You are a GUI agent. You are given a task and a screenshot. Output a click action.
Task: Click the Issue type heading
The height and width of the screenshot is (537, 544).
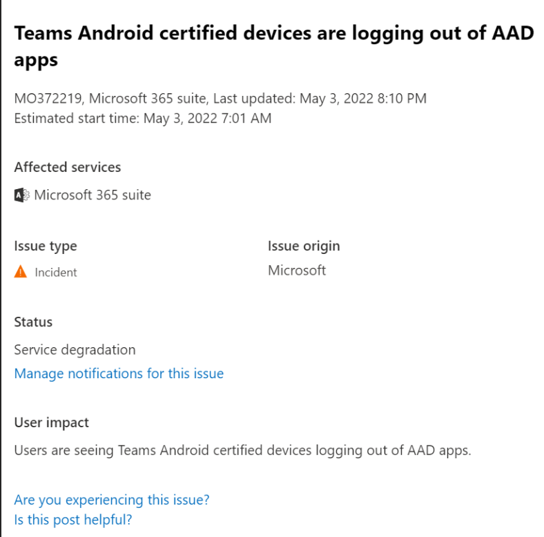coord(46,246)
